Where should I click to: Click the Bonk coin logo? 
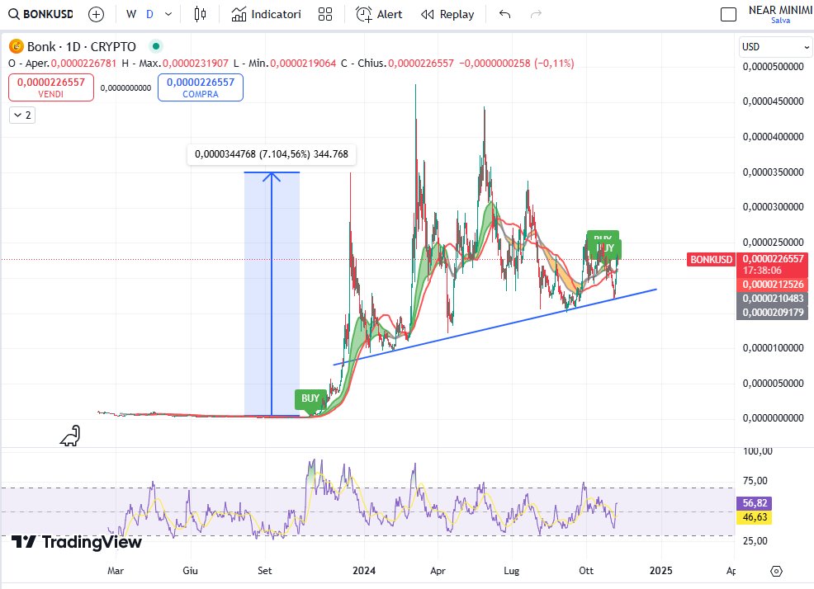(x=16, y=47)
